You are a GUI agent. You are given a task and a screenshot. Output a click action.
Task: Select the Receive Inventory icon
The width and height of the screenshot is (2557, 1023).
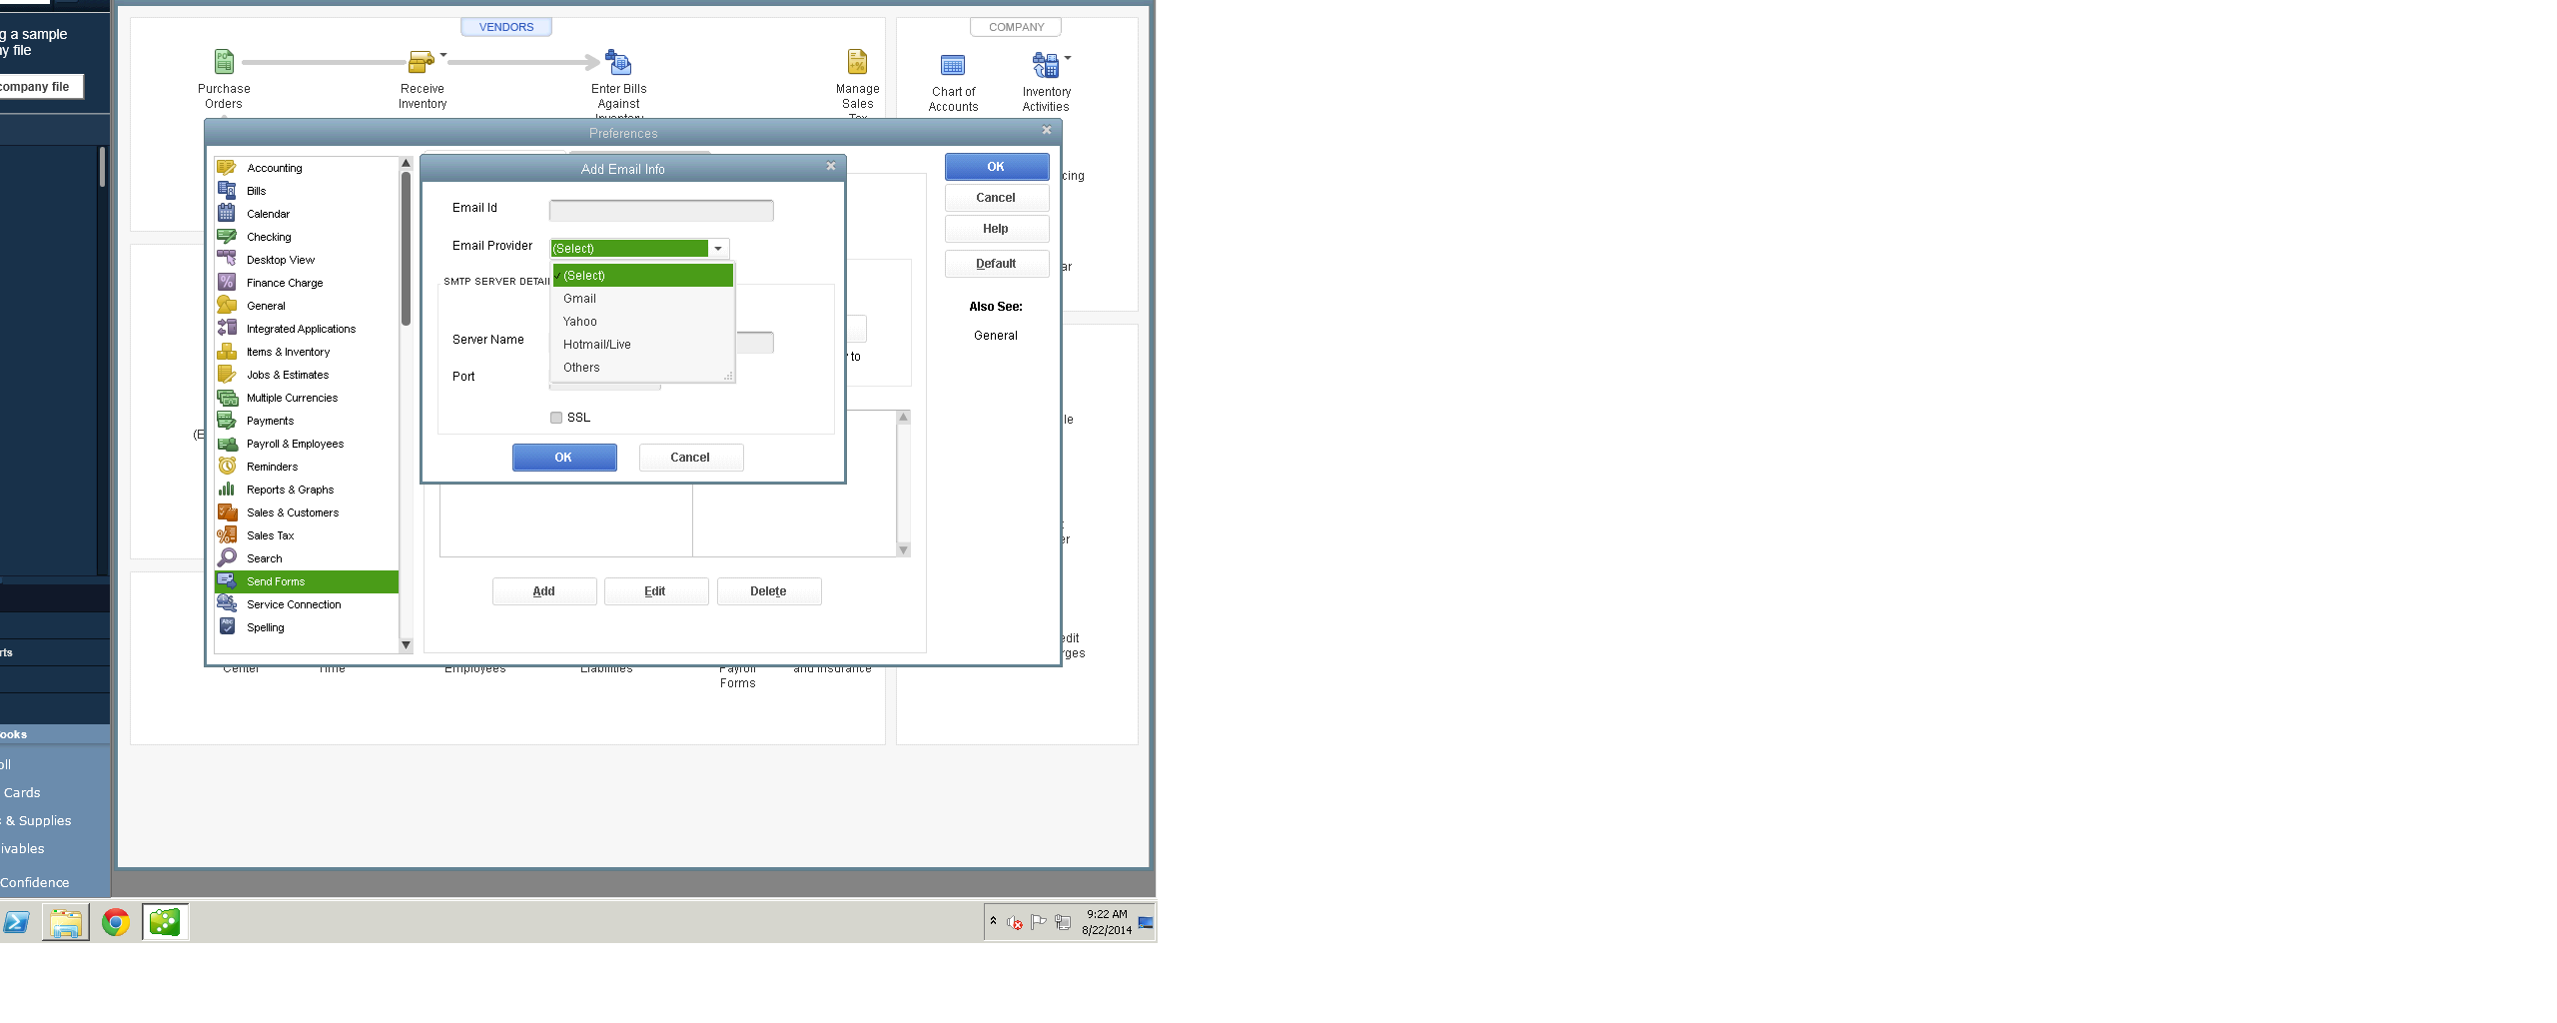click(421, 62)
